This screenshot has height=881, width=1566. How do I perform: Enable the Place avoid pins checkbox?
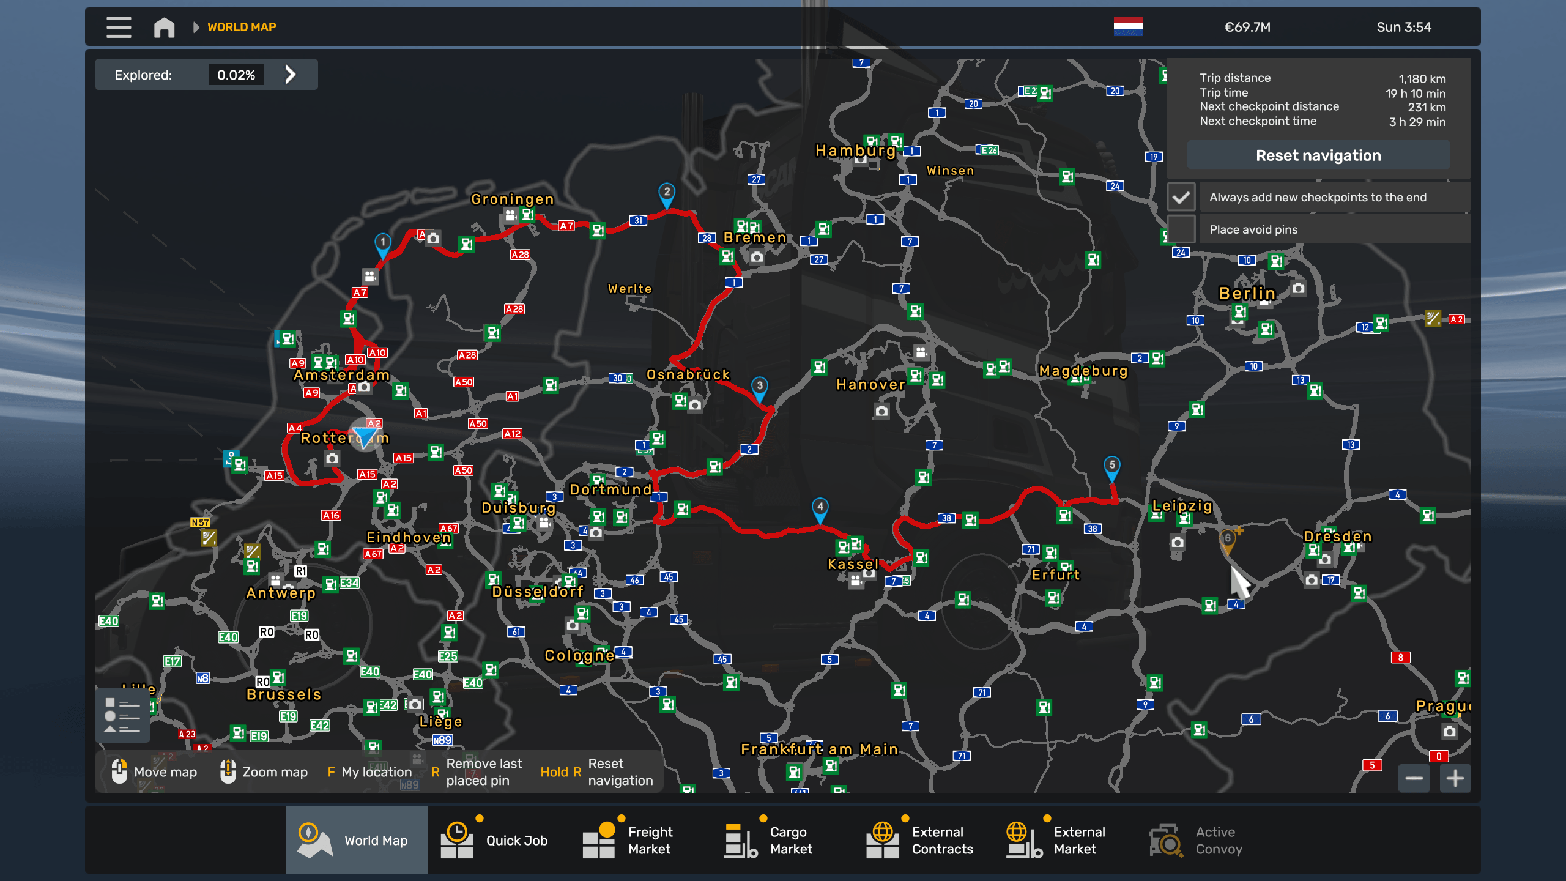pyautogui.click(x=1181, y=229)
